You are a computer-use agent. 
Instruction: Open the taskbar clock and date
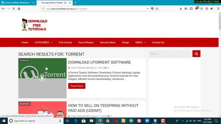click(x=208, y=121)
